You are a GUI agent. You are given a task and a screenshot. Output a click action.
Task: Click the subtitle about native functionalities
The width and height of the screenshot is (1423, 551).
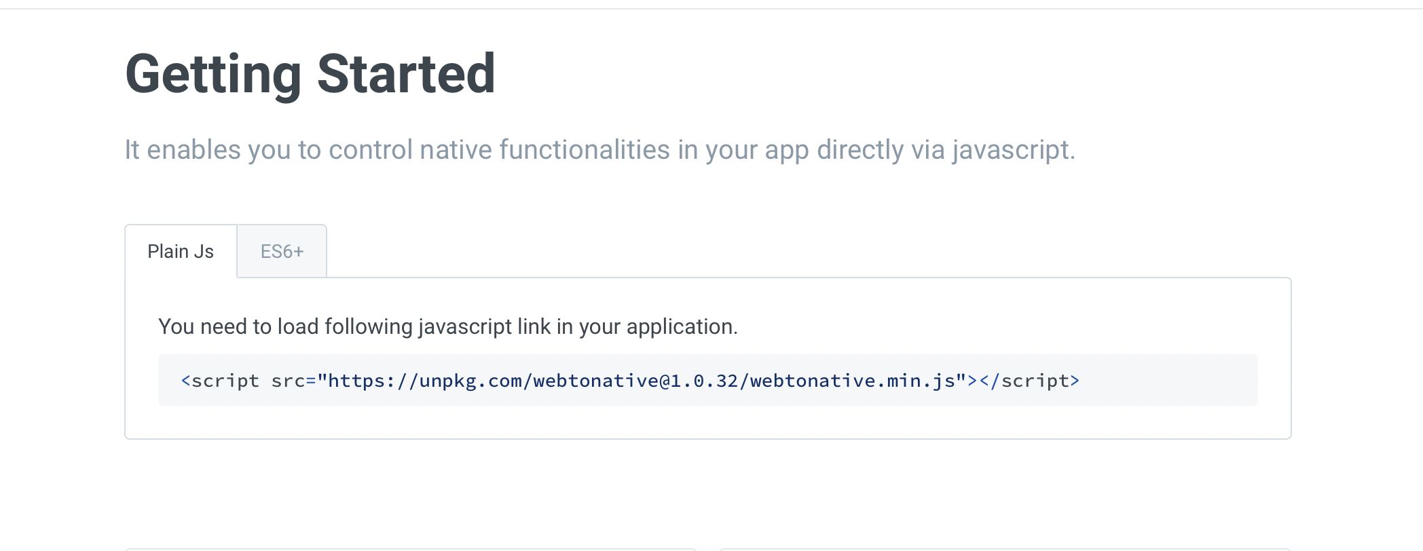(x=599, y=150)
